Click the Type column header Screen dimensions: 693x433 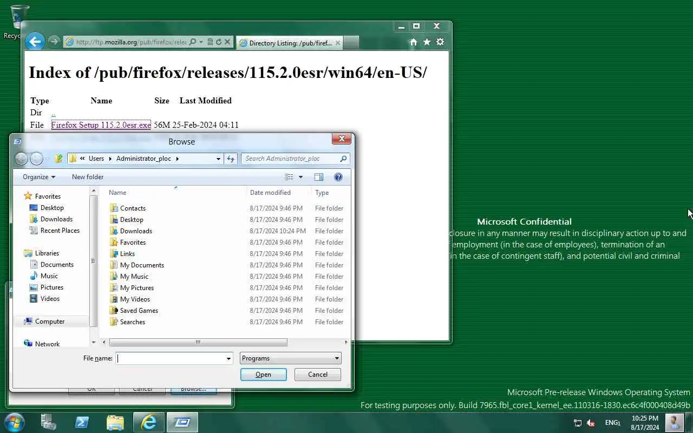pyautogui.click(x=330, y=193)
